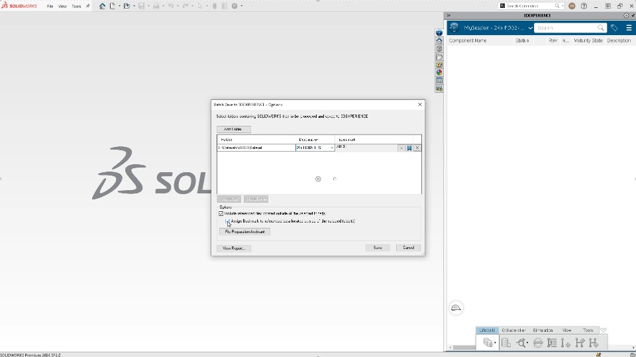Open the Design Library tab in task pane

(439, 49)
